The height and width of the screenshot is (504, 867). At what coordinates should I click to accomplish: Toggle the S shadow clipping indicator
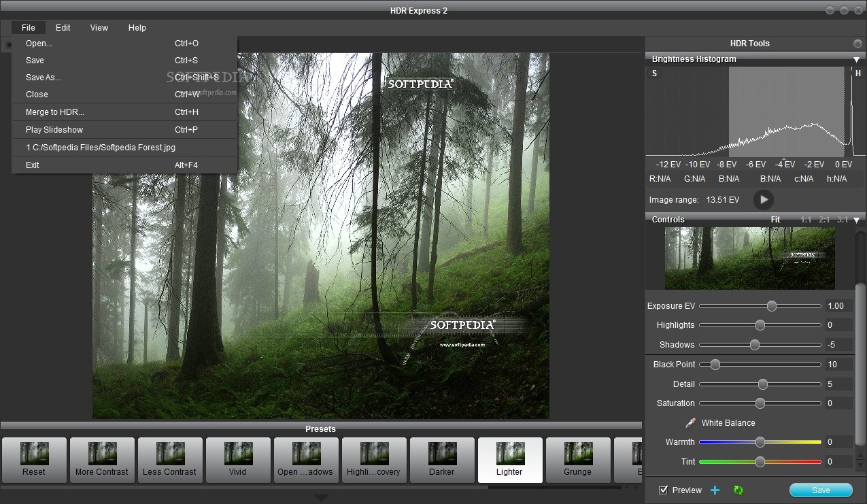coord(655,73)
